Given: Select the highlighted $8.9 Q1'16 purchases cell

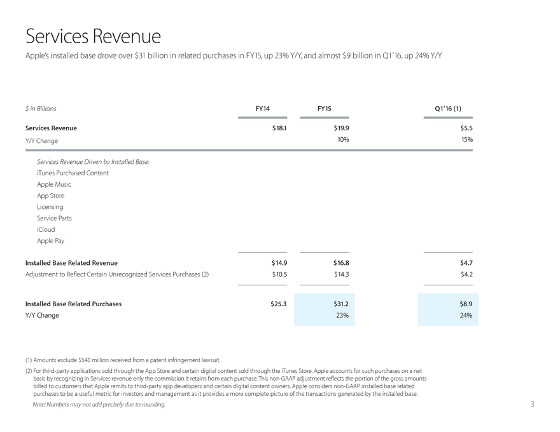Looking at the screenshot, I should click(x=465, y=304).
